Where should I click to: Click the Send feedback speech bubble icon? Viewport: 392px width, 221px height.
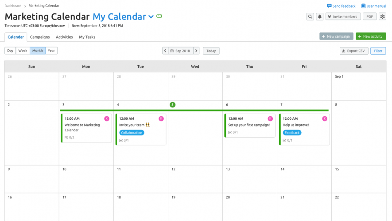(329, 6)
